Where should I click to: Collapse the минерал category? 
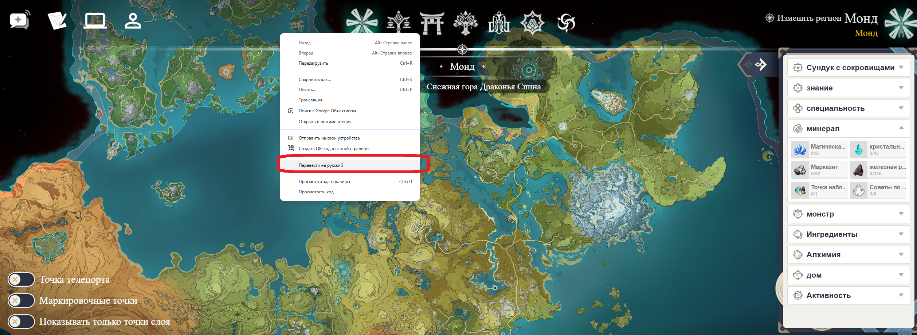(x=849, y=129)
